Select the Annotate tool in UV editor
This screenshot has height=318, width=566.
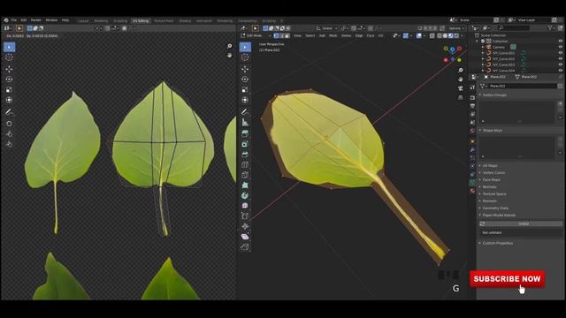10,112
